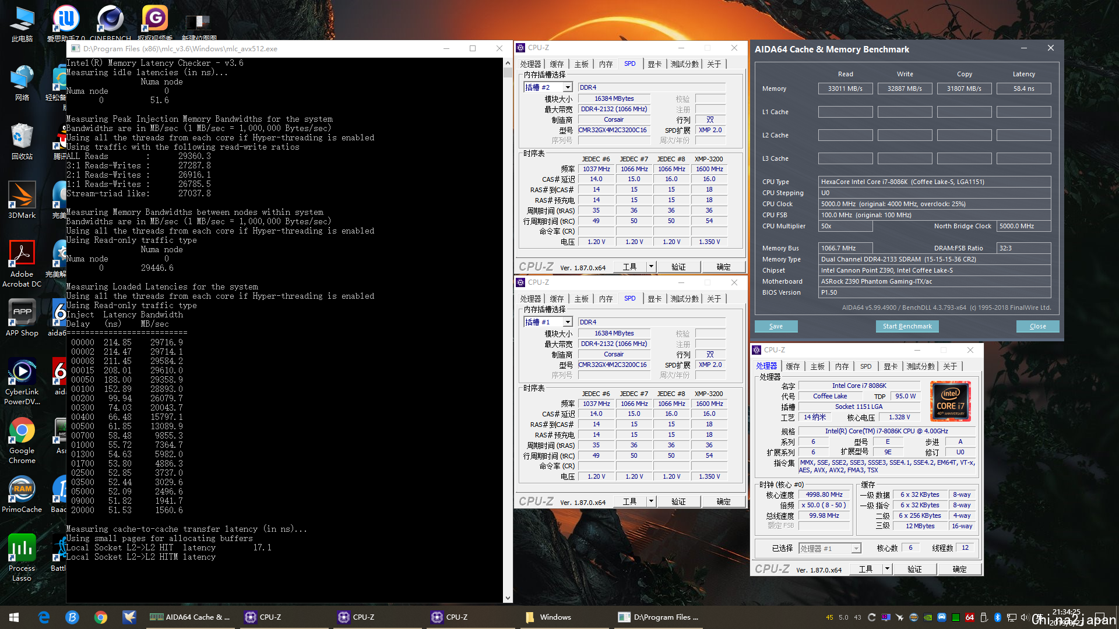Switch to D:\Program Files console taskbar item
Screen dimensions: 1119x629
coord(657,617)
